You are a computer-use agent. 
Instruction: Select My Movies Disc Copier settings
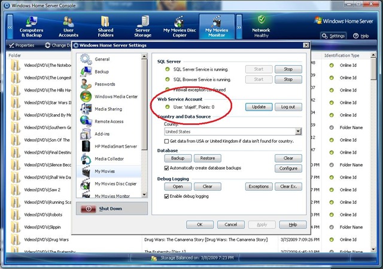pyautogui.click(x=109, y=184)
